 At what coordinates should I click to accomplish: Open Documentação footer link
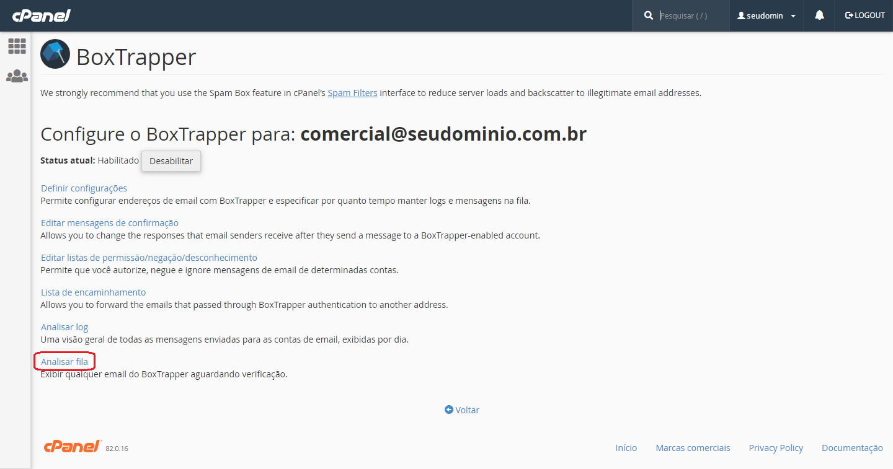[852, 448]
